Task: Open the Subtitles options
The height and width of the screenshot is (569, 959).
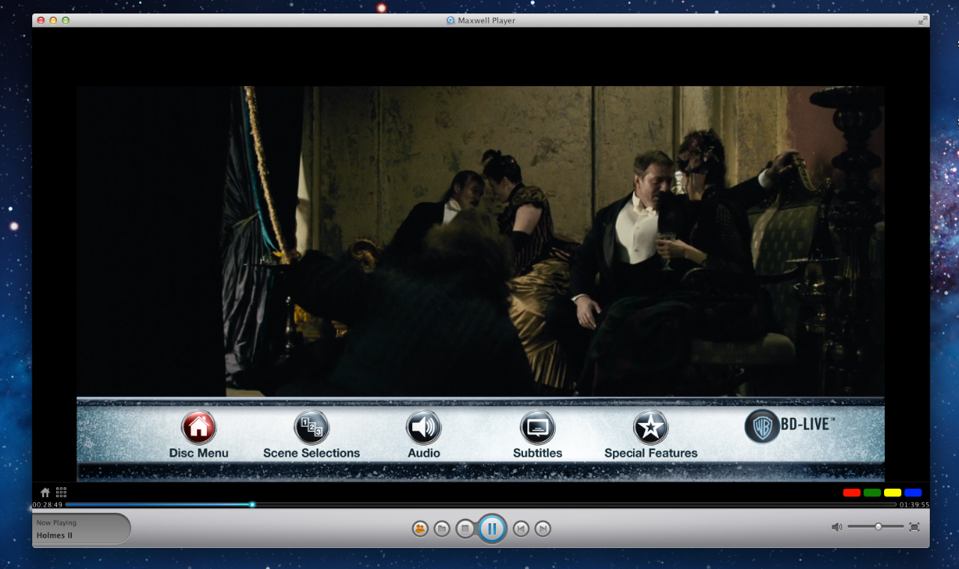Action: pyautogui.click(x=537, y=427)
